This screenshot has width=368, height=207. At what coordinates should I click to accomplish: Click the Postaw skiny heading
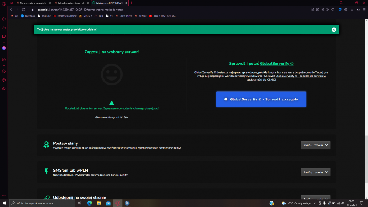(x=65, y=143)
